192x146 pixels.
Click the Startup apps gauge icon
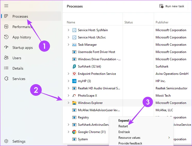click(6, 47)
